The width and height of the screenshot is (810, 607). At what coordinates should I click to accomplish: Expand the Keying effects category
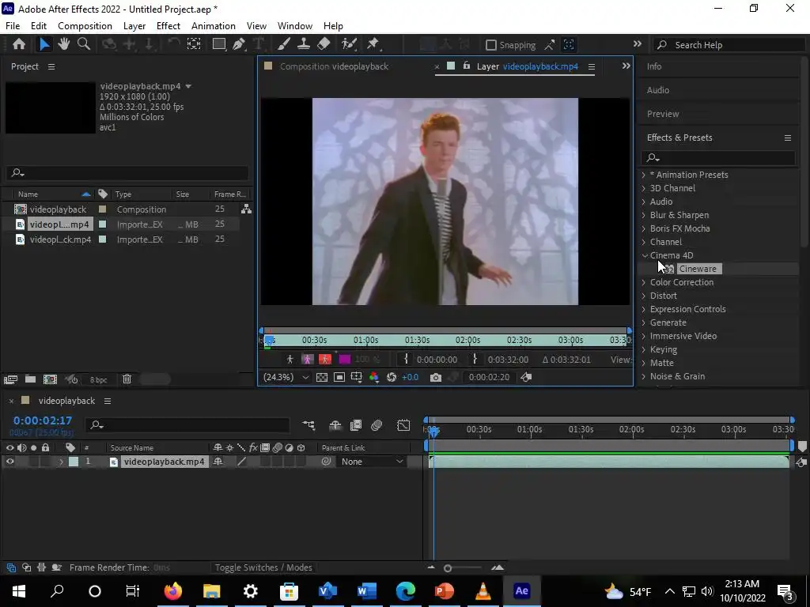click(x=644, y=349)
